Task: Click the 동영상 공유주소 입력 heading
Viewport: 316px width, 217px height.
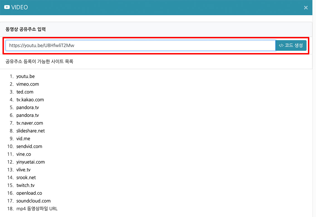Action: click(26, 29)
